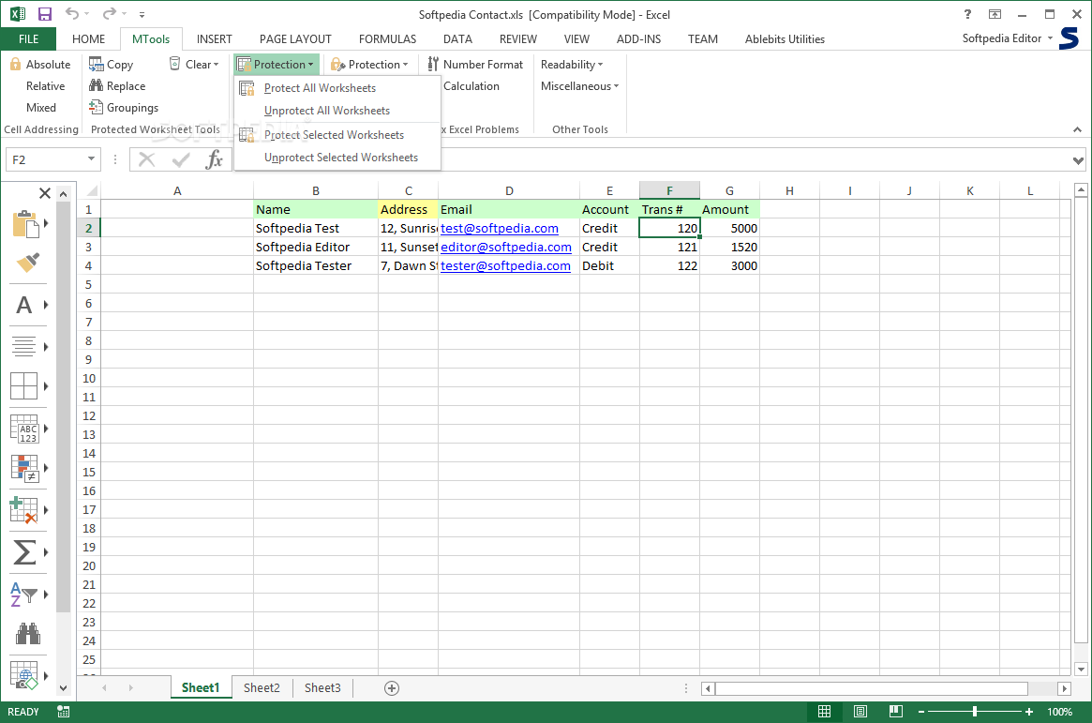Switch to Normal view in status bar
Image resolution: width=1092 pixels, height=723 pixels.
[x=825, y=711]
